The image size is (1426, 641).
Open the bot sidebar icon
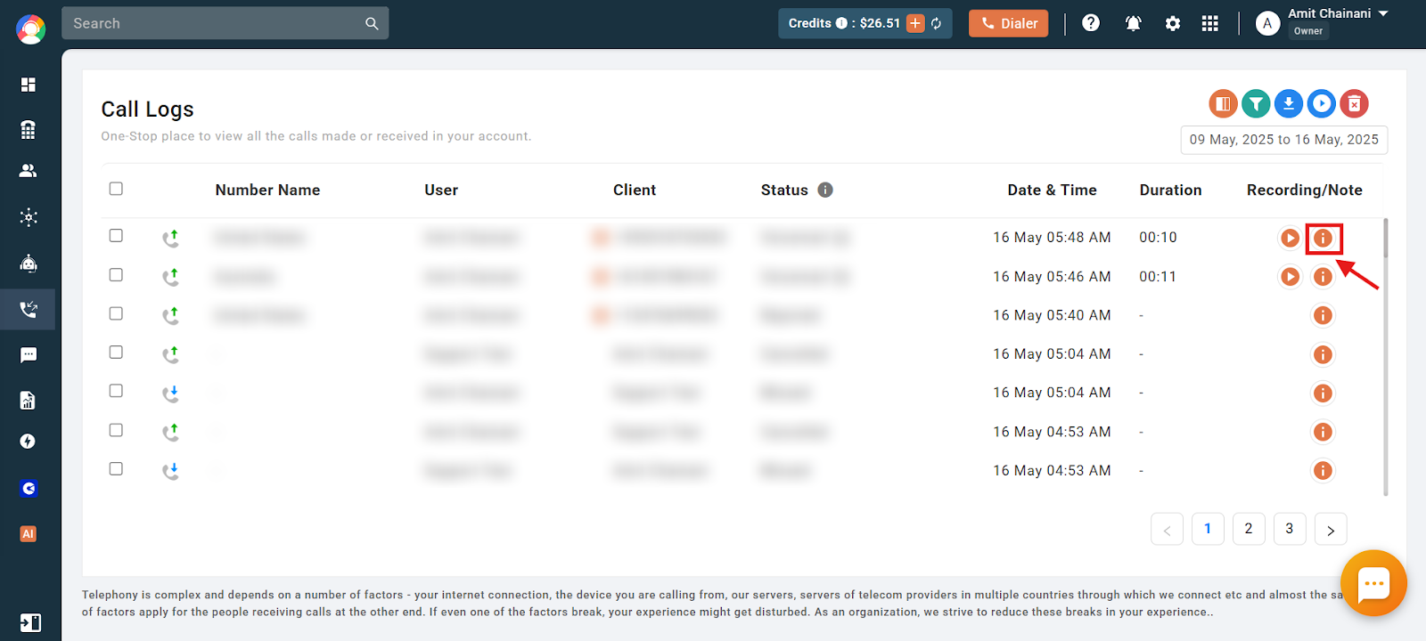(x=29, y=263)
